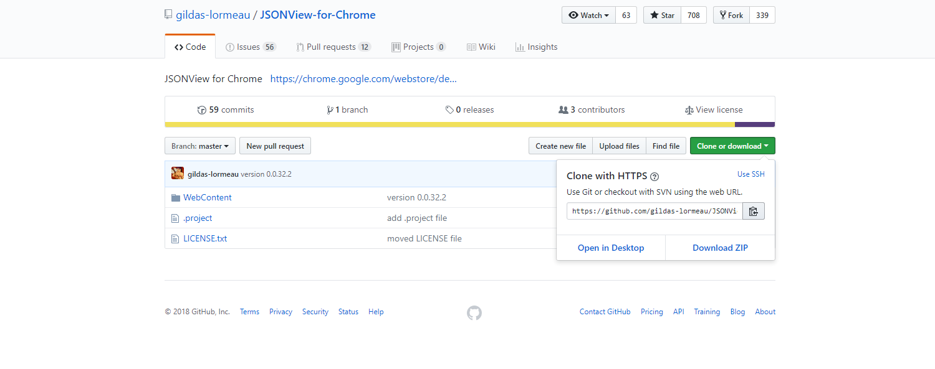This screenshot has width=935, height=369.
Task: Click the Create new file button
Action: pos(560,146)
